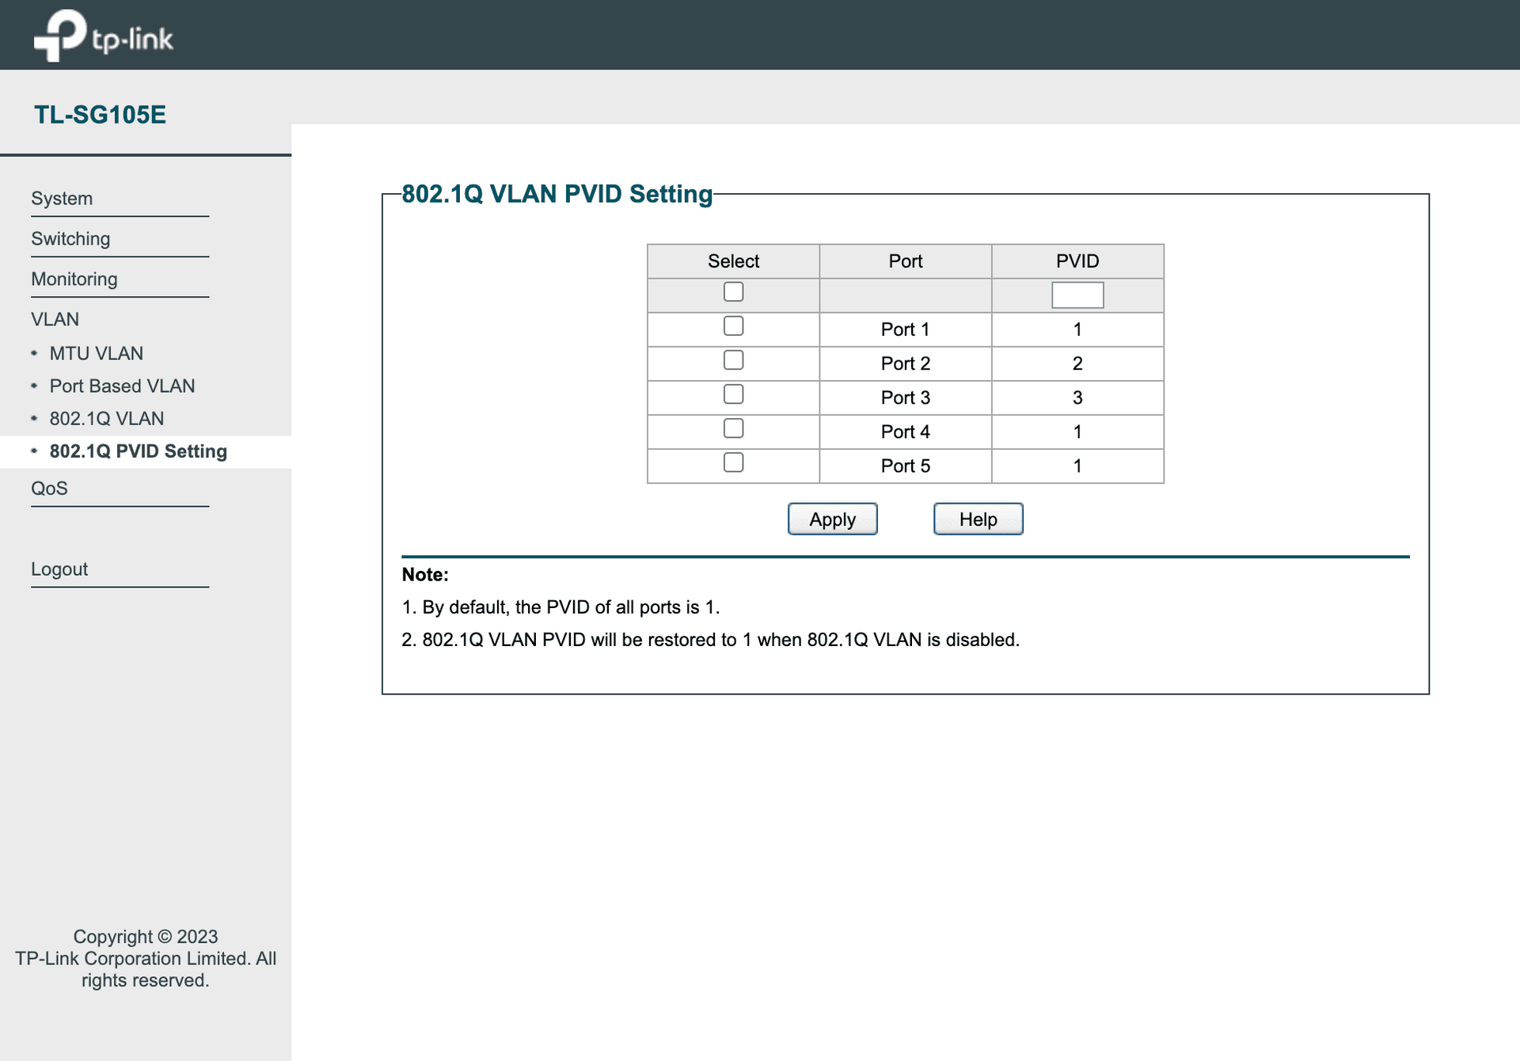Expand the Monitoring menu section

pyautogui.click(x=74, y=280)
